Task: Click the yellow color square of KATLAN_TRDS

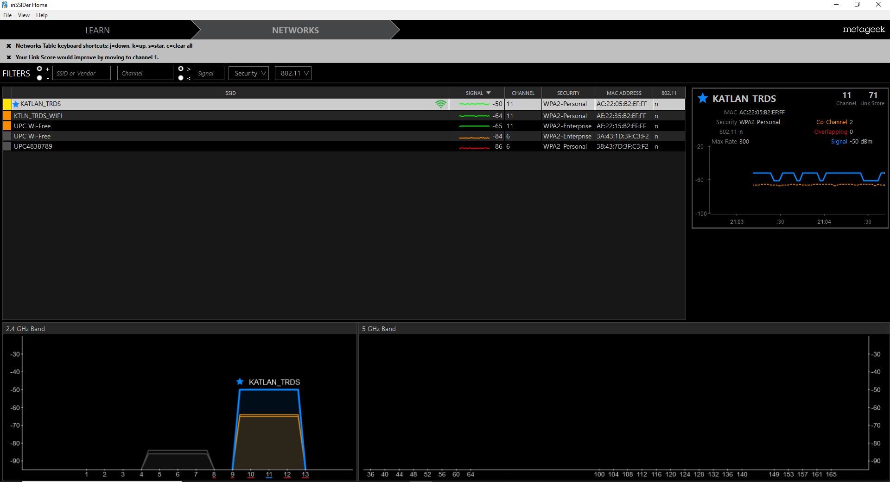Action: pos(7,104)
